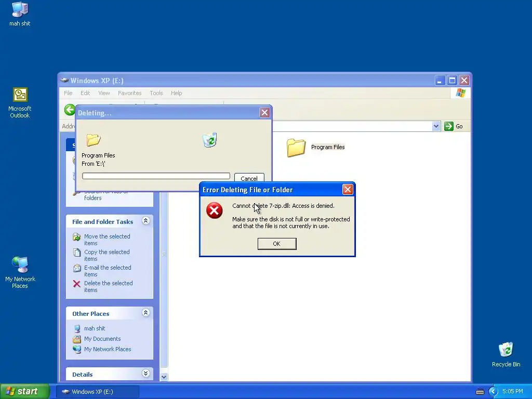Select the My Network Places desktop icon

tap(20, 272)
